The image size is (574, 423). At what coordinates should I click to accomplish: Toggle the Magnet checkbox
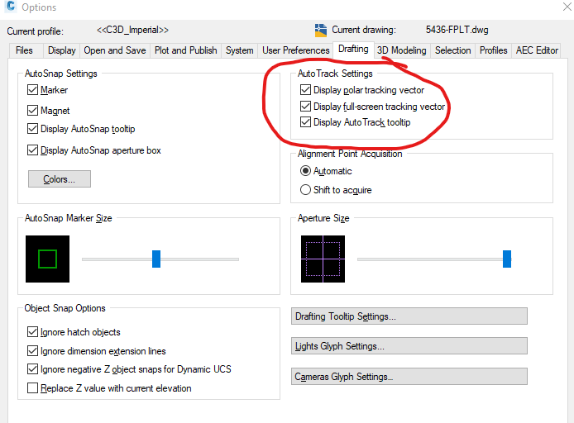32,110
